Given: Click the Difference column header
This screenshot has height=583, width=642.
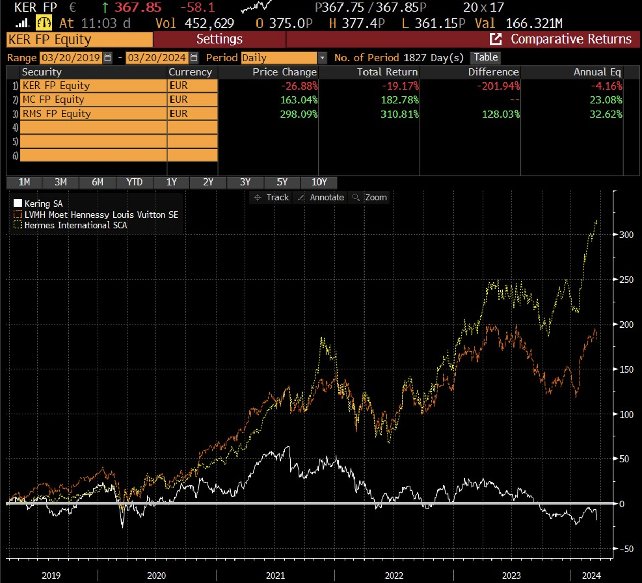Looking at the screenshot, I should (x=494, y=72).
